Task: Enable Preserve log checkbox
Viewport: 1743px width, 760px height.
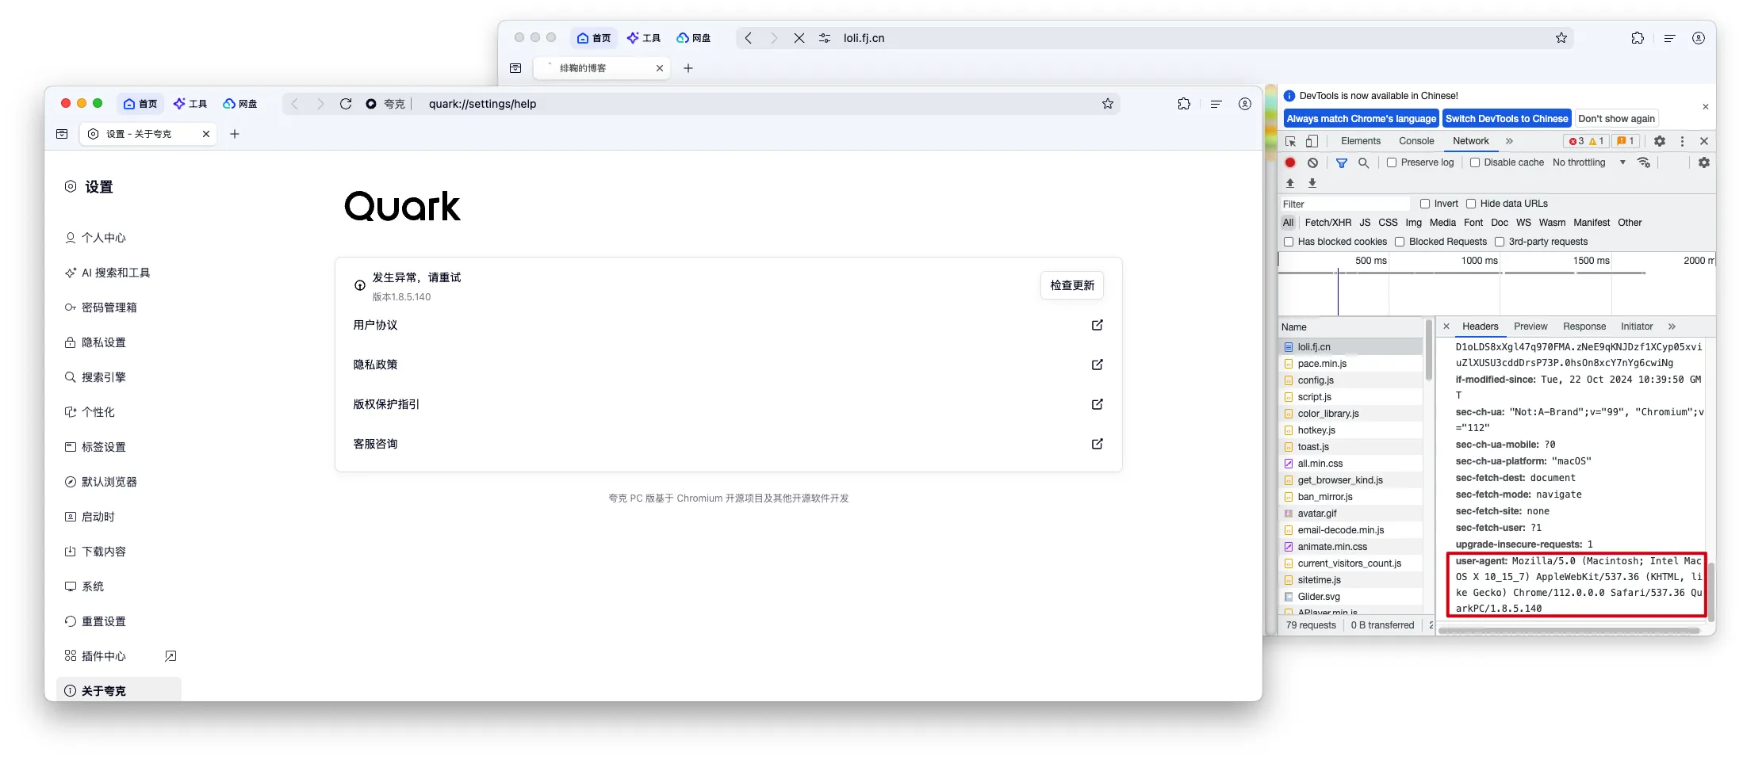Action: 1392,162
